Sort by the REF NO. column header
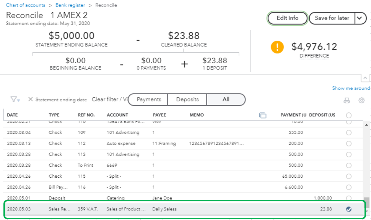Screen dimensions: 371x220 (x=86, y=115)
